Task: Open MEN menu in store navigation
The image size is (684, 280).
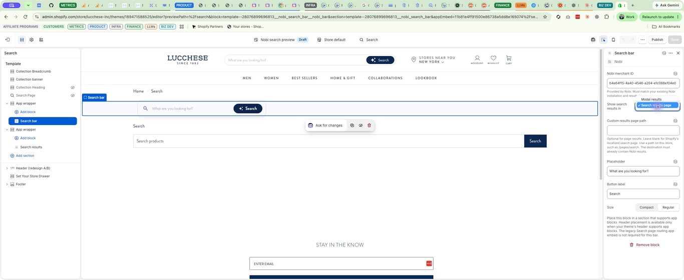Action: click(247, 78)
